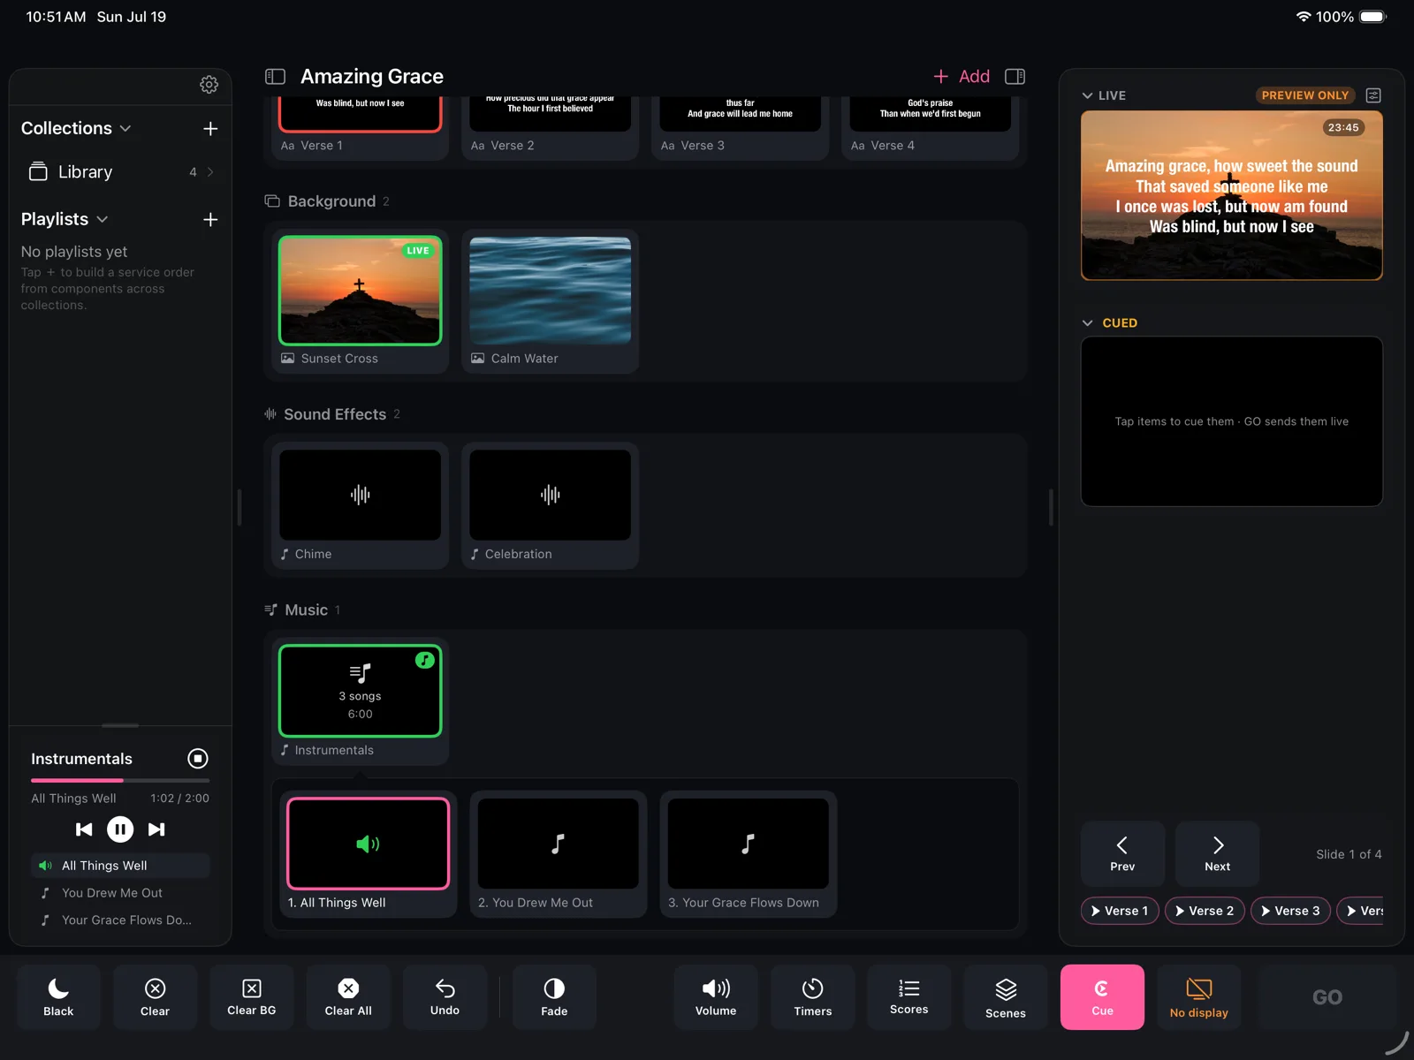1414x1060 pixels.
Task: Grab the player panel drag handle
Action: pos(120,725)
